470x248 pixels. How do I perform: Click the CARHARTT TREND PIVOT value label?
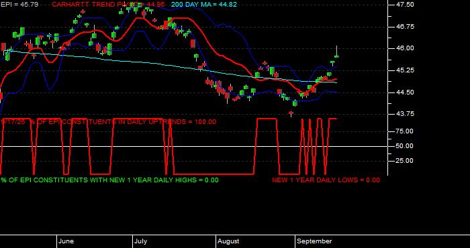[x=108, y=5]
